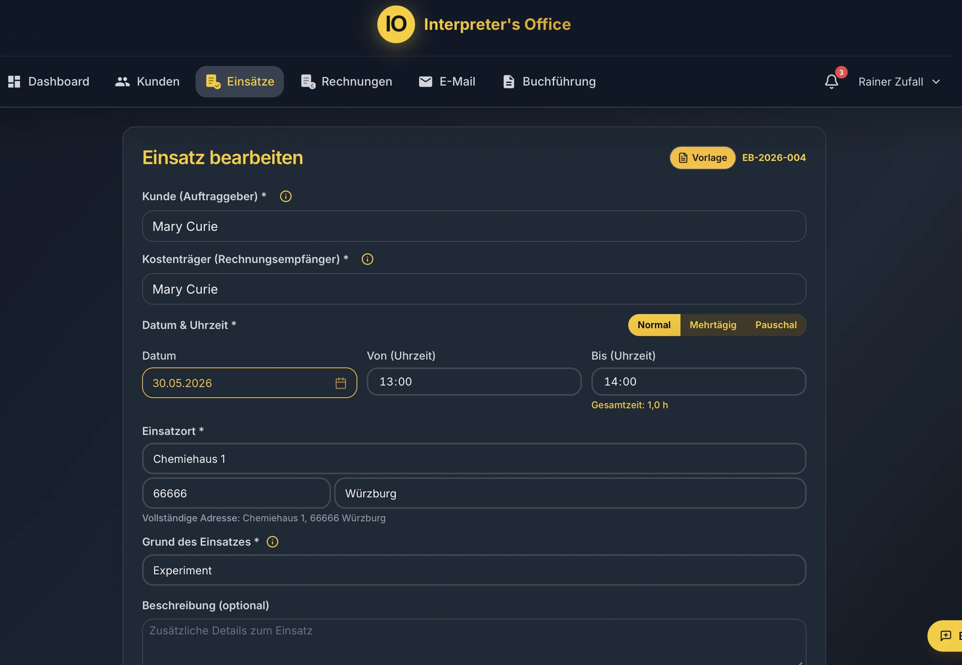Focus the Datum field showing 30.05.2026
The height and width of the screenshot is (665, 962).
click(x=249, y=383)
